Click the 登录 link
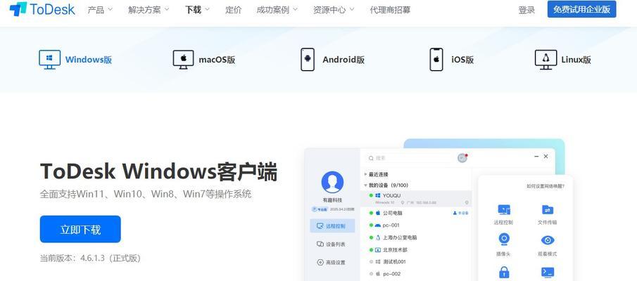The width and height of the screenshot is (637, 281). pyautogui.click(x=526, y=10)
